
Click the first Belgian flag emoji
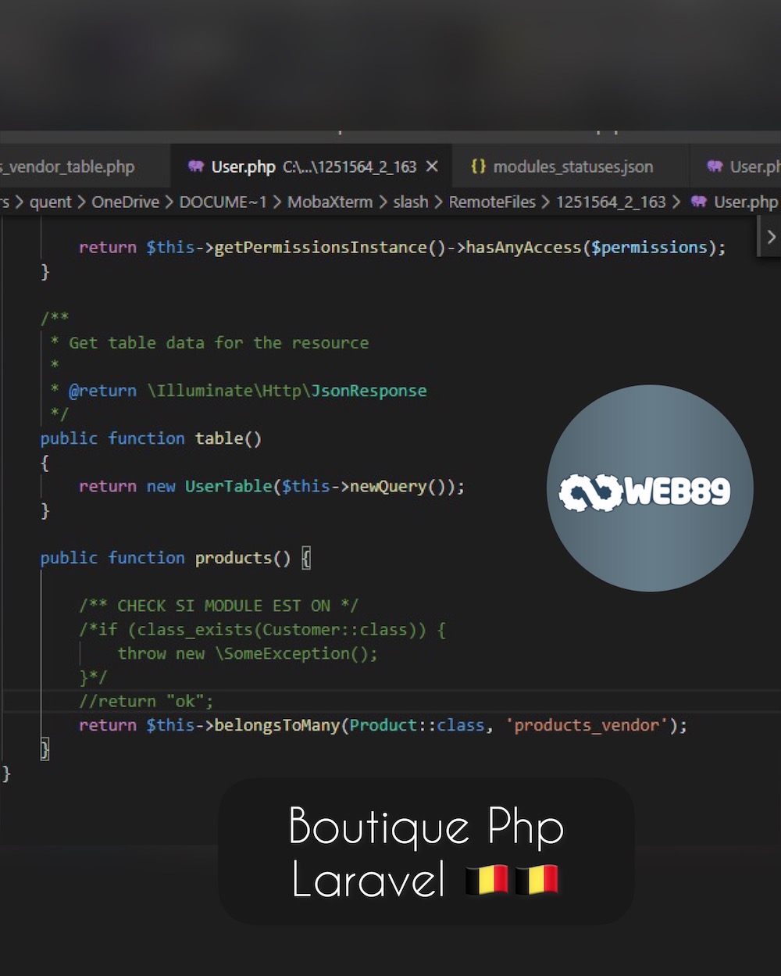click(x=487, y=880)
